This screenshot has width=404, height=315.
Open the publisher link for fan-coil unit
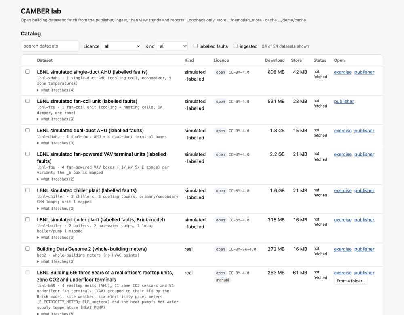point(344,102)
